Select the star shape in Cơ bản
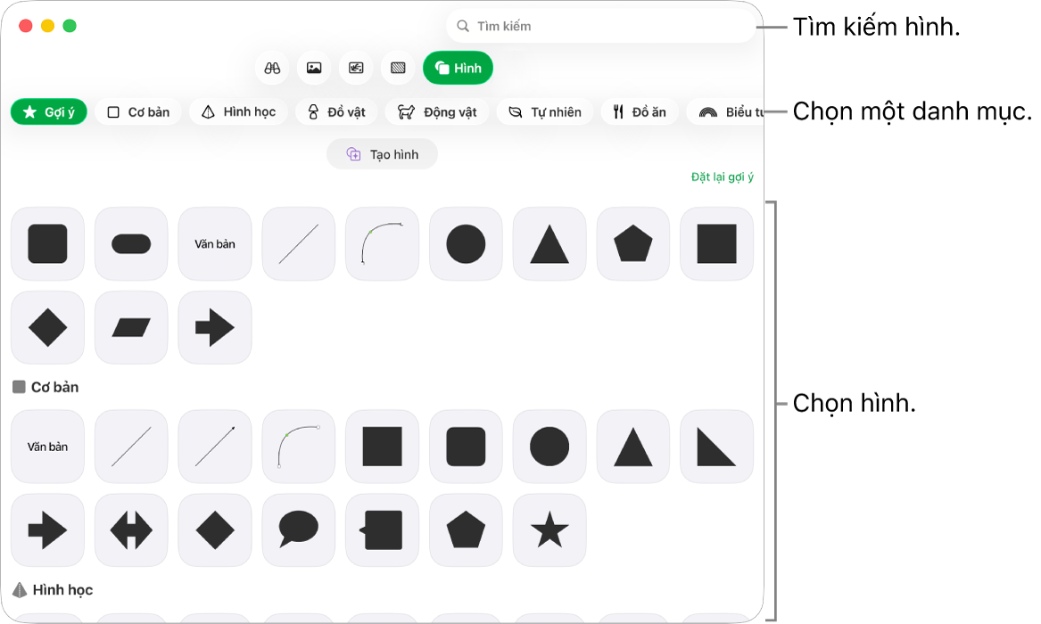 (x=549, y=530)
